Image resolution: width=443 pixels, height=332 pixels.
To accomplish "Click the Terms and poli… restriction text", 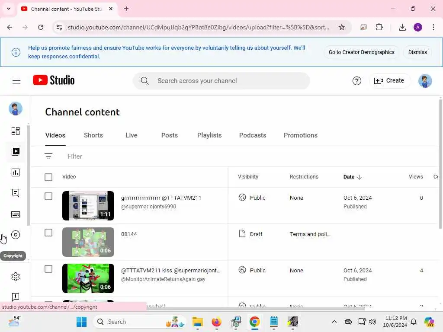I will click(x=310, y=234).
